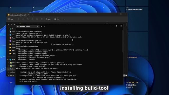Expand the Local disk tree node
Viewport: 169px width, 95px height.
coord(9,69)
